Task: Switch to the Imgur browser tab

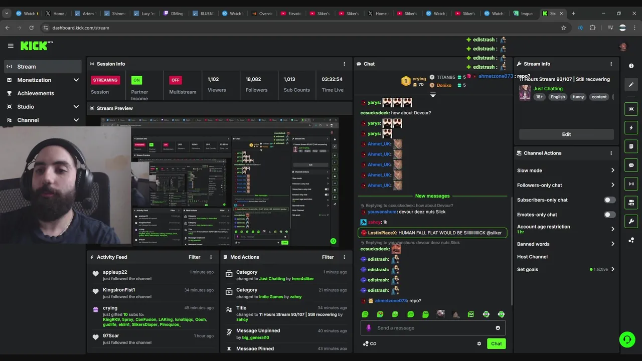Action: [x=524, y=14]
